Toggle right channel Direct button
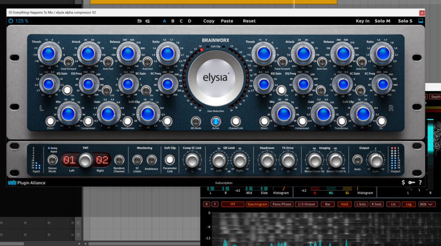This screenshot has width=441, height=246. (264, 121)
